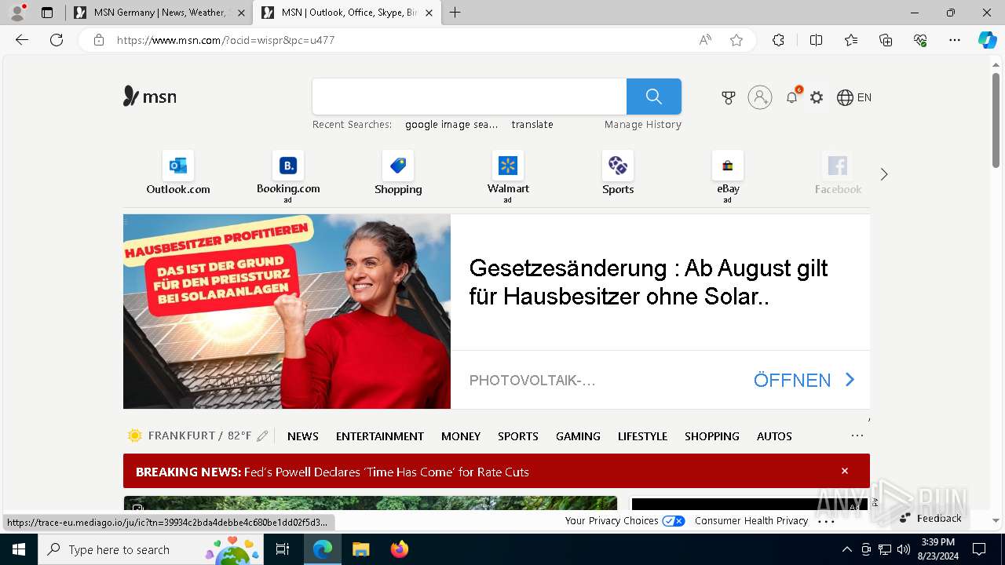The image size is (1005, 565).
Task: Open Microsoft Rewards trophy icon
Action: point(729,97)
